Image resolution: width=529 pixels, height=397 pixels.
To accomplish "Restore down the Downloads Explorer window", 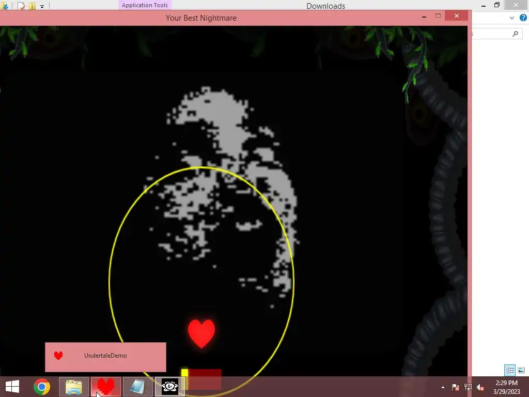I will (497, 5).
